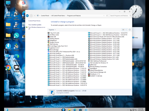Select qBittorrent in the installed programs
The height and width of the screenshot is (111, 149).
click(x=92, y=65)
